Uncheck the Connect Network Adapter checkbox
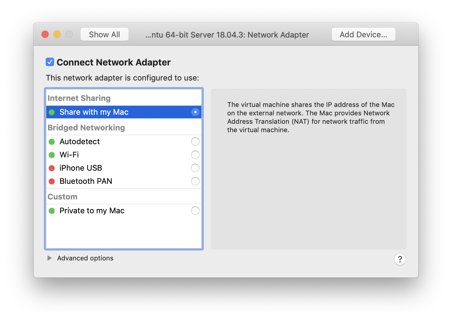Screen dimensions: 452x322 coord(50,62)
